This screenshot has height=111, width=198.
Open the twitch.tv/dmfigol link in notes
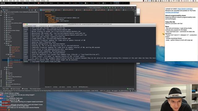185,9
